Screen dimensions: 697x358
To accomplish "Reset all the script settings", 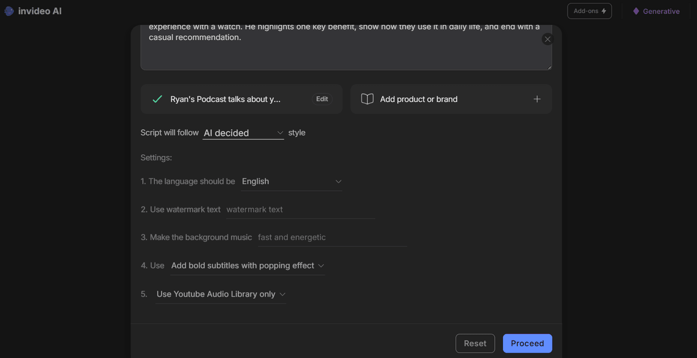I will (475, 343).
